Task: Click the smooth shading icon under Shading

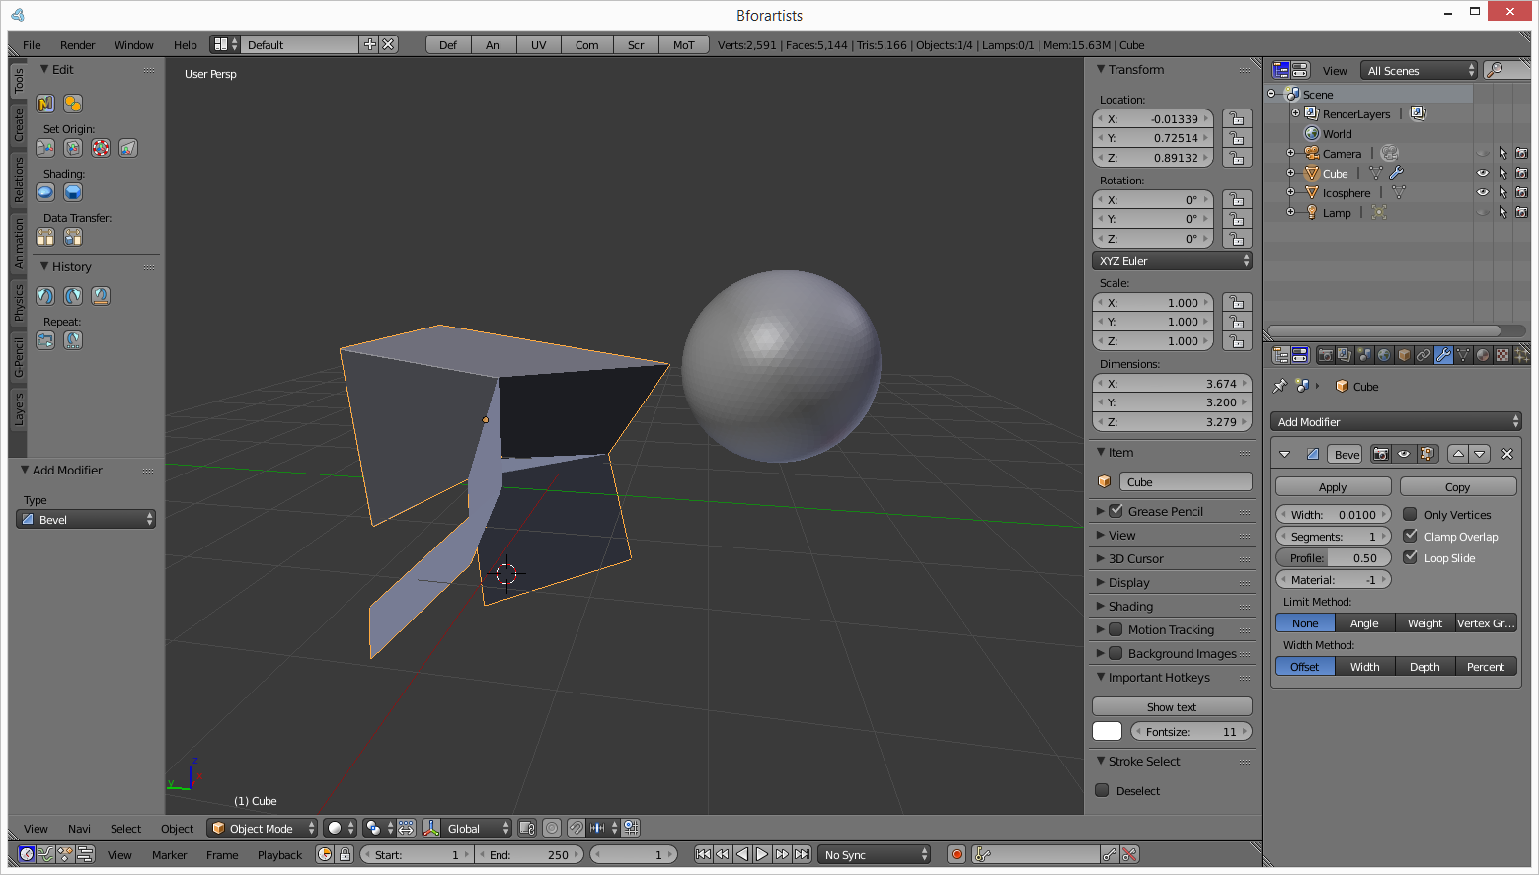Action: 45,192
